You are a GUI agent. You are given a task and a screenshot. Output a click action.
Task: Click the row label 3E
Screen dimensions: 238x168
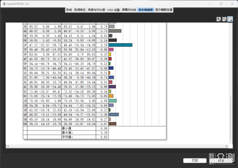coord(25,26)
